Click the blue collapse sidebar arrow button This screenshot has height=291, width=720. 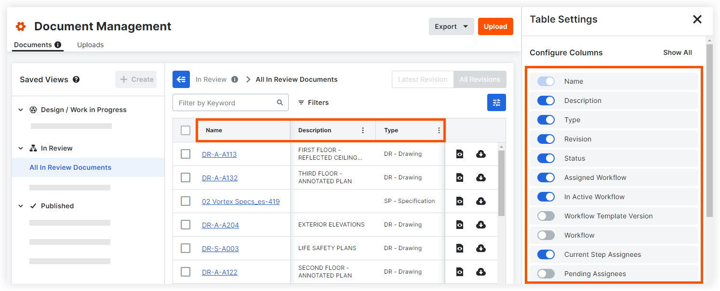pyautogui.click(x=181, y=79)
